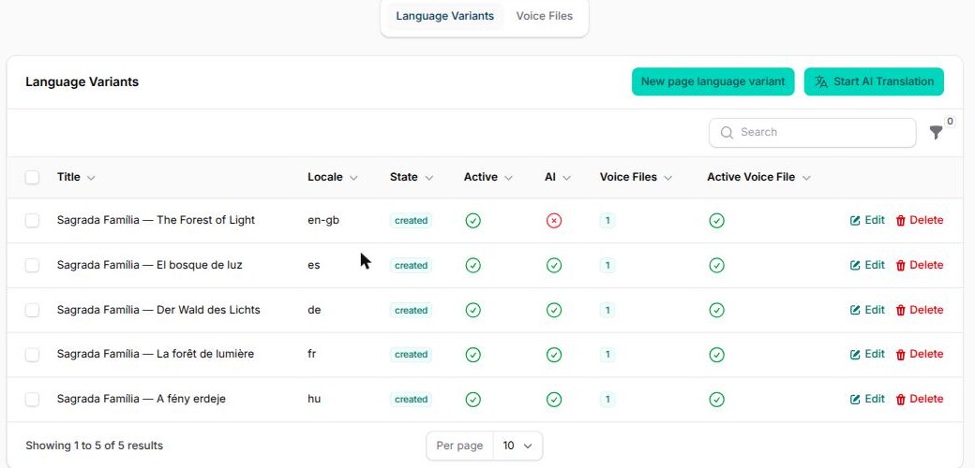Delete the es El bosque de luz variant
Viewport: 975px width, 468px height.
[x=919, y=265]
